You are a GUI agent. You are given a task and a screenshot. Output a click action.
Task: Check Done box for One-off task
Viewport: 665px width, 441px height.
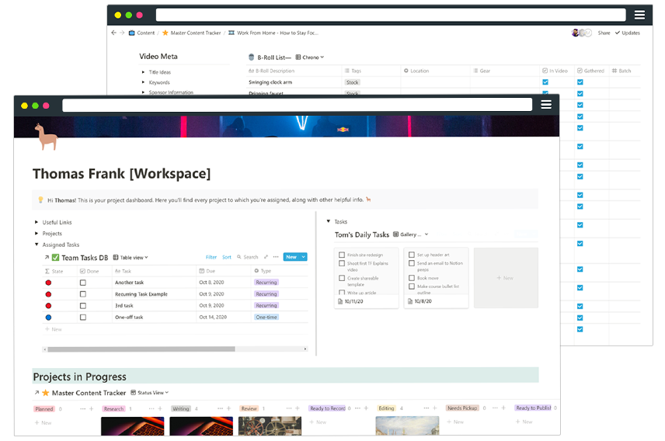[x=82, y=318]
